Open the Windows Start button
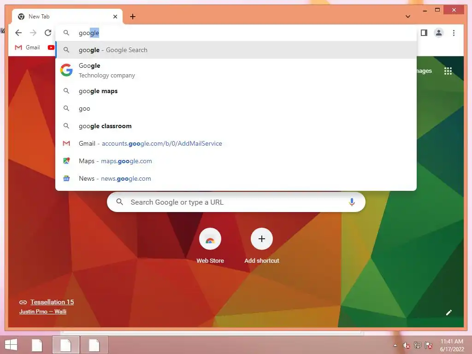The height and width of the screenshot is (354, 472). click(11, 345)
